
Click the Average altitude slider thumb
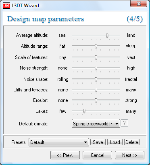point(107,36)
